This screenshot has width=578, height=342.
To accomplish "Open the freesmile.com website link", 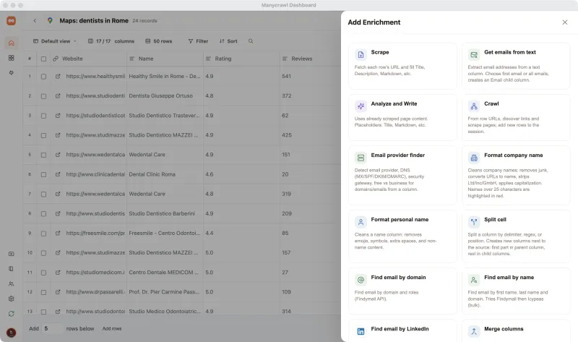I will [95, 233].
